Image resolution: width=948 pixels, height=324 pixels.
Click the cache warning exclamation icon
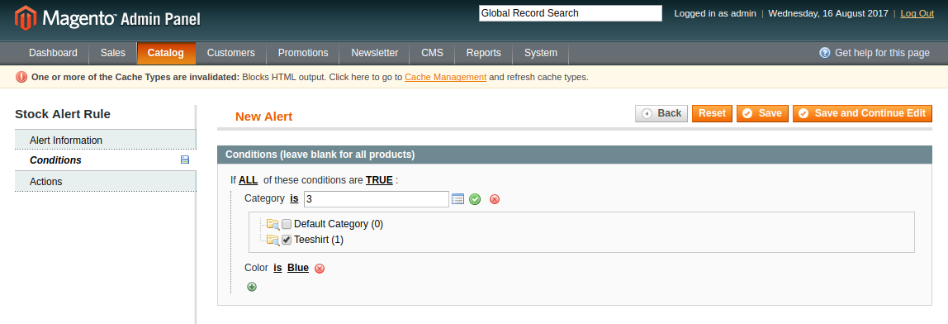click(21, 77)
